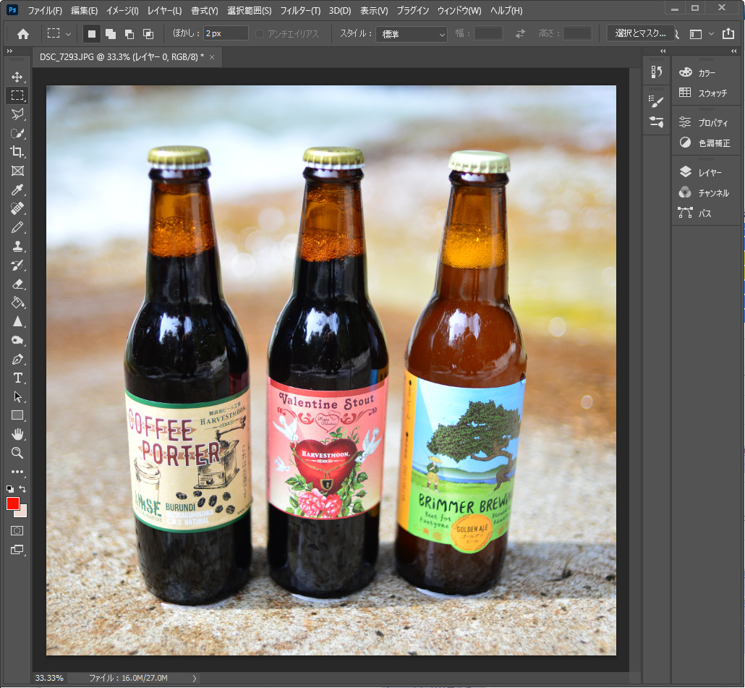Select the Sharpen tool triangle icon
Image resolution: width=745 pixels, height=688 pixels.
click(x=17, y=322)
